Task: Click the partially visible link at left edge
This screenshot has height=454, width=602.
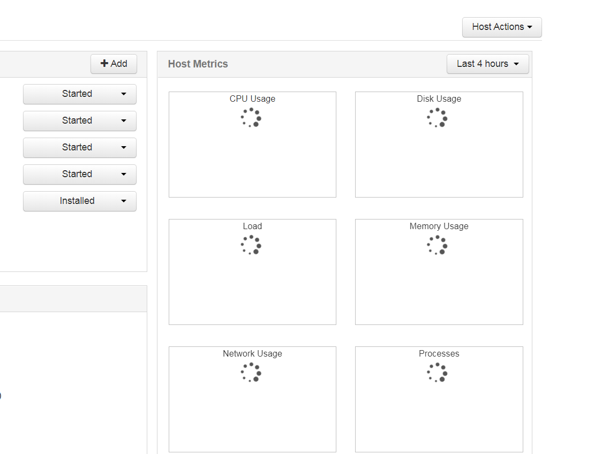Action: pos(1,395)
